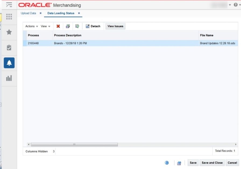
Task: Click the scroll left arrow of table
Action: pos(29,145)
